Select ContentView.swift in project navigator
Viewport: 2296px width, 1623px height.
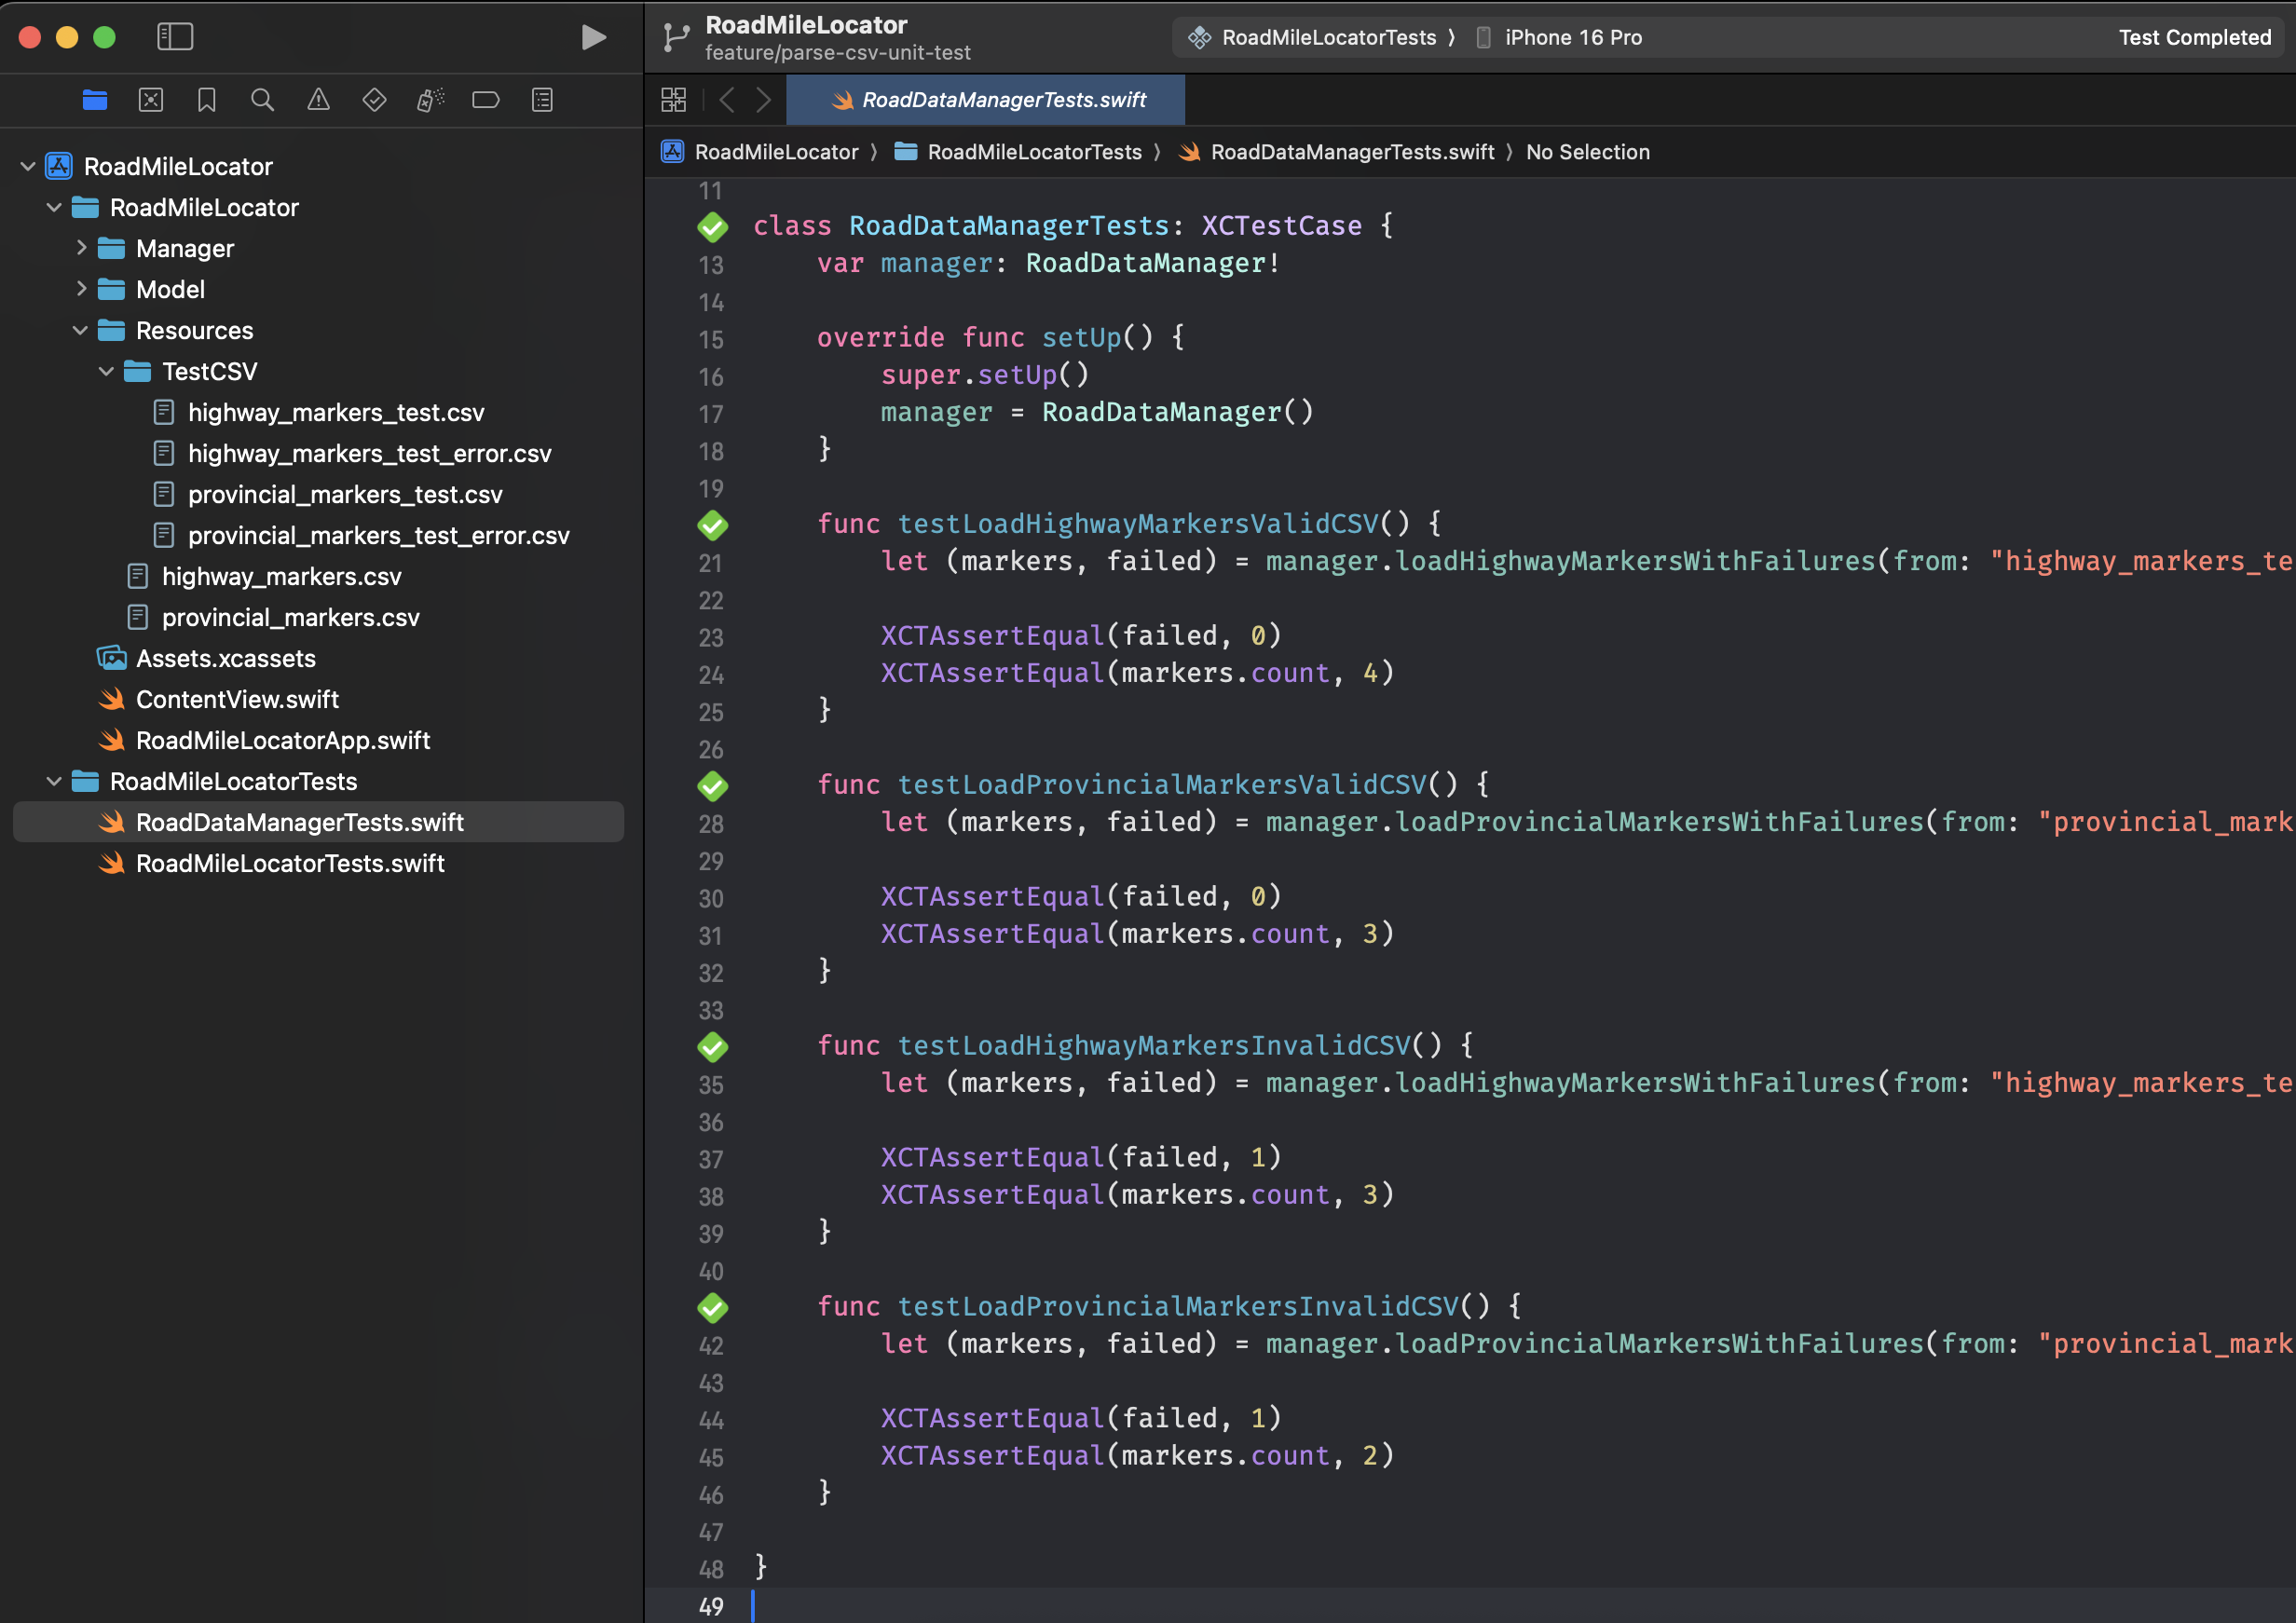point(237,700)
